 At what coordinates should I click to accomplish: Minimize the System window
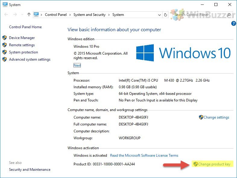point(202,5)
